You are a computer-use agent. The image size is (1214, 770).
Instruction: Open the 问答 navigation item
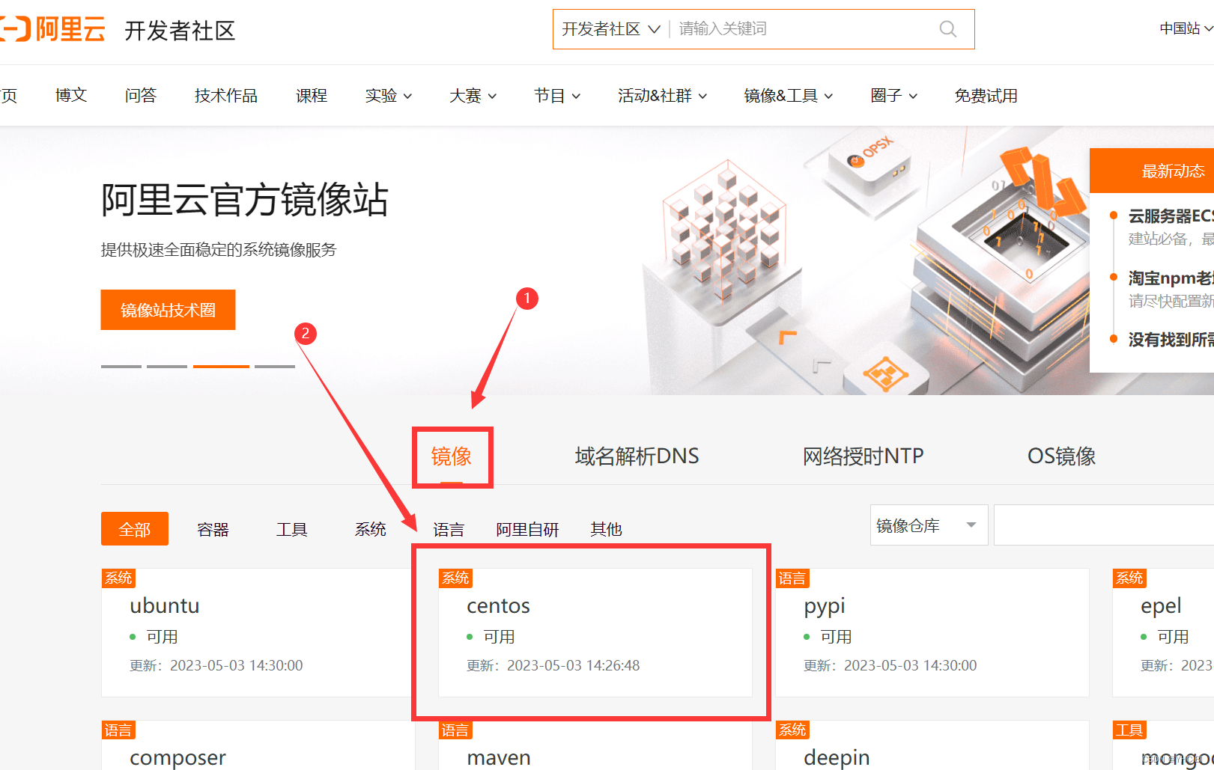141,95
